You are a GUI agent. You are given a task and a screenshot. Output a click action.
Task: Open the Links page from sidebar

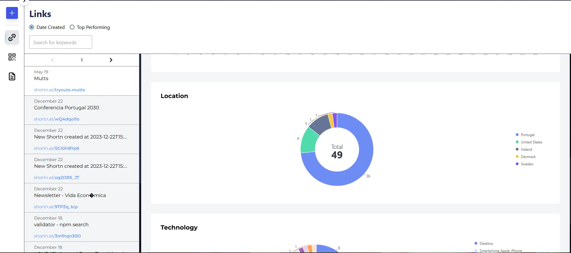pyautogui.click(x=12, y=37)
